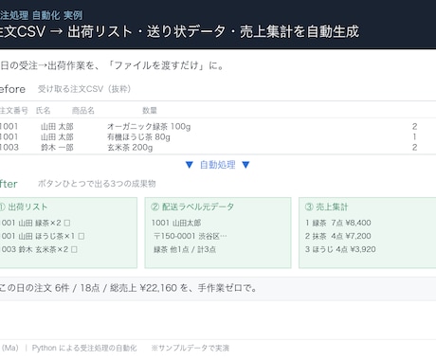
Task: Click the circled ③ before 売上集計
Action: click(x=309, y=207)
